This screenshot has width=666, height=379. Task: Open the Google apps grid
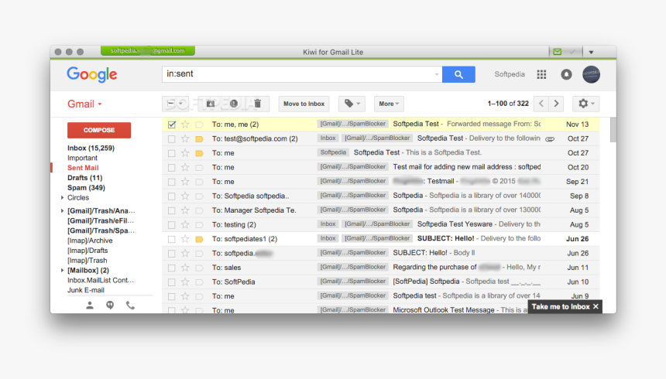[x=541, y=74]
